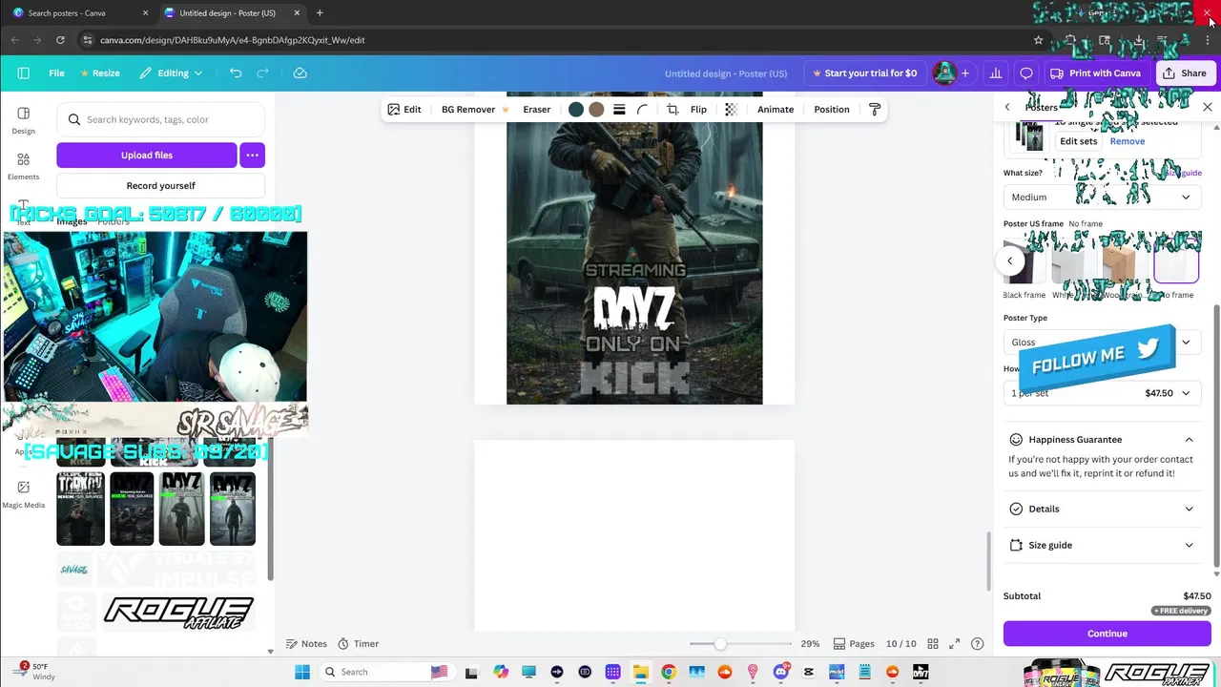The width and height of the screenshot is (1221, 687).
Task: Click the Remove link
Action: [1127, 141]
